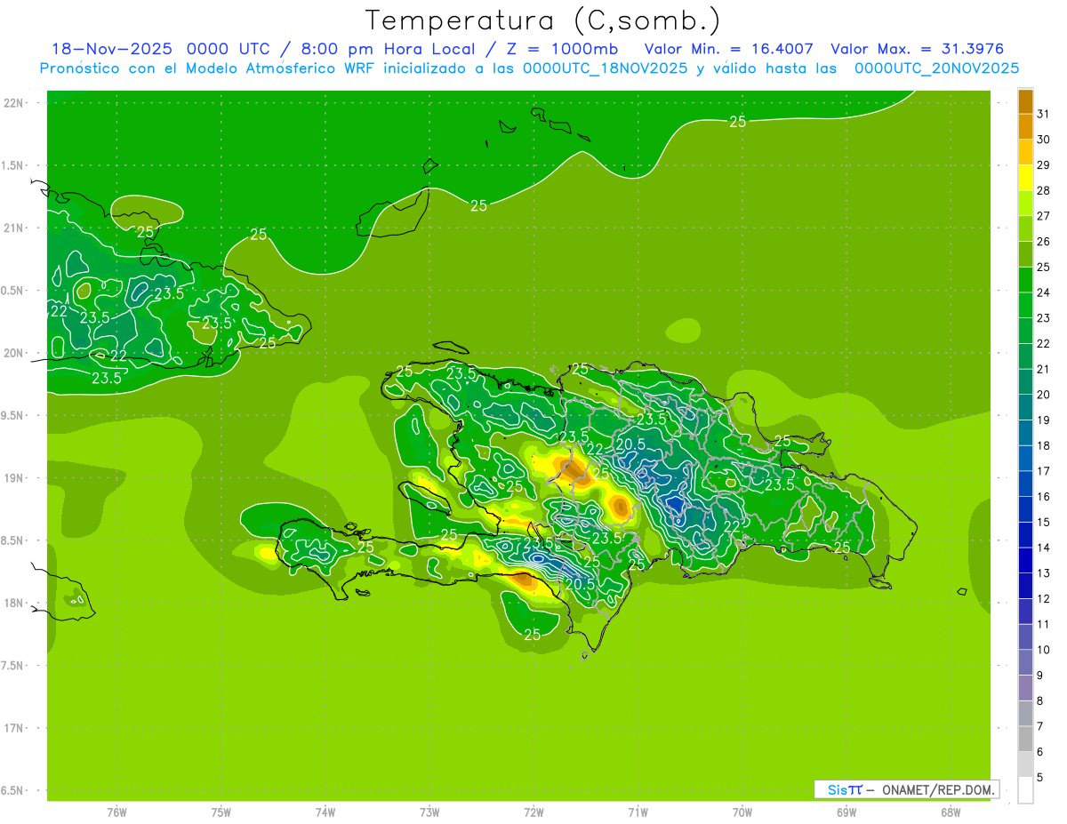Click the gray swatch between 6 and 7
The image size is (1067, 824).
pos(1025,739)
